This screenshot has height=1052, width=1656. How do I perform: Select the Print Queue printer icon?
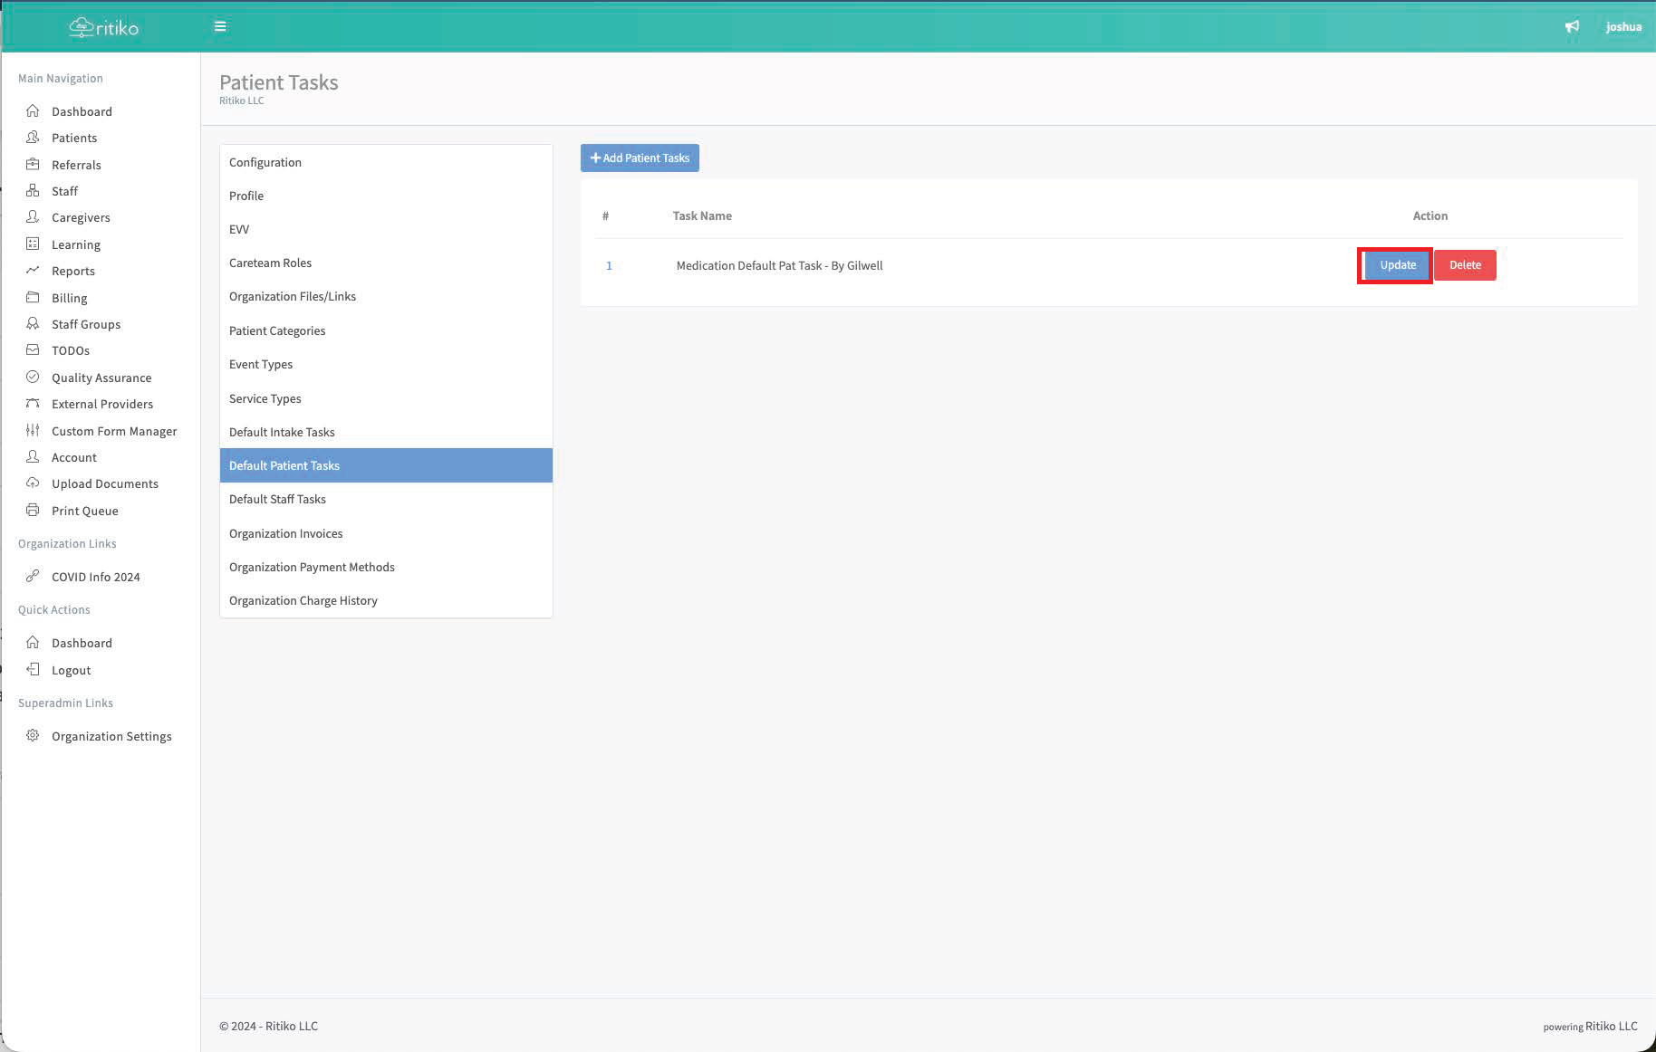pyautogui.click(x=33, y=511)
